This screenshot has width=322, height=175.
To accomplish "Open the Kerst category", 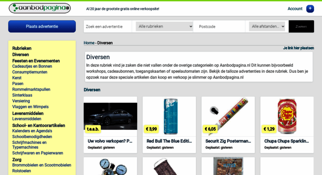I will (17, 78).
